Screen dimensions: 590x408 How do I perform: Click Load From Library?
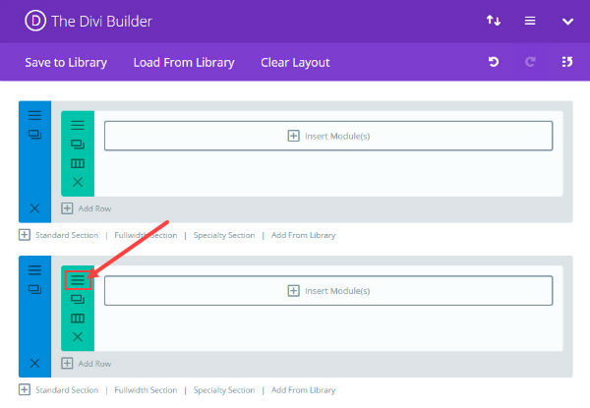[x=184, y=62]
